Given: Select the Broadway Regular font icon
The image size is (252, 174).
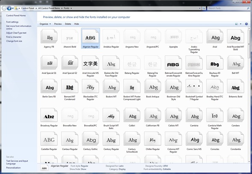Looking at the screenshot, I should point(49,115).
